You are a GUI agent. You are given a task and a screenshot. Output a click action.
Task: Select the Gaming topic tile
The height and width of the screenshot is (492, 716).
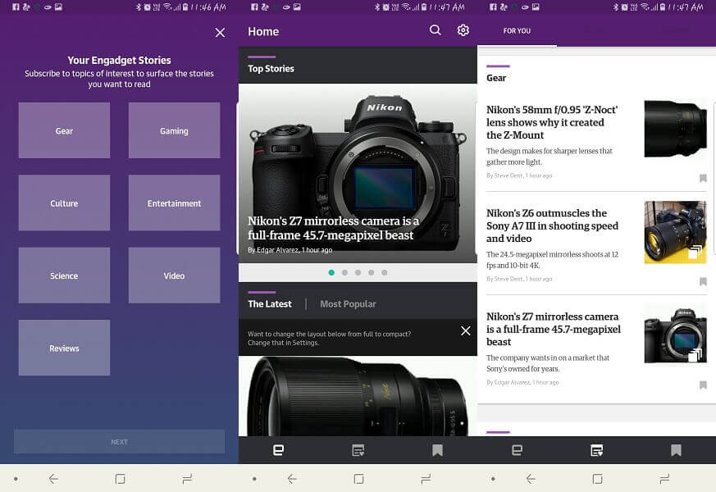tap(174, 130)
